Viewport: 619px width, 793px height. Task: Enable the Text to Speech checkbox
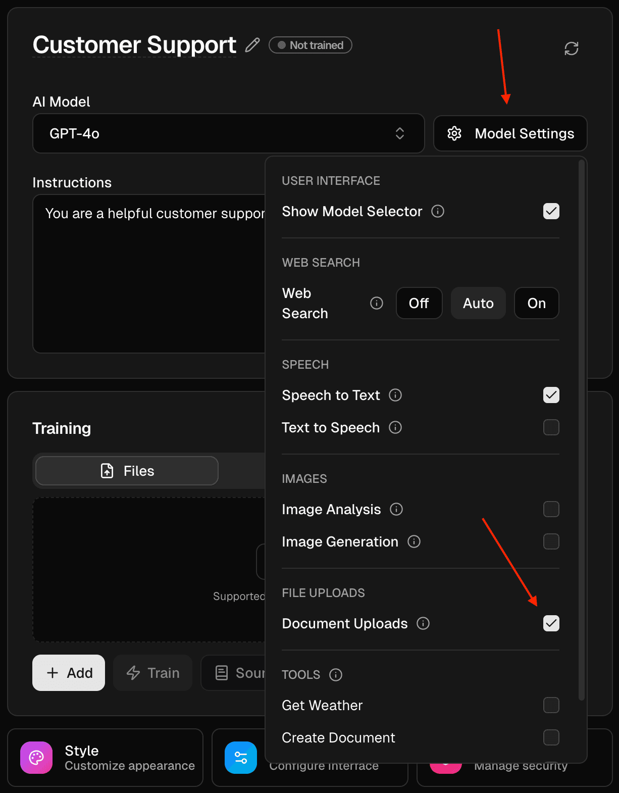551,427
